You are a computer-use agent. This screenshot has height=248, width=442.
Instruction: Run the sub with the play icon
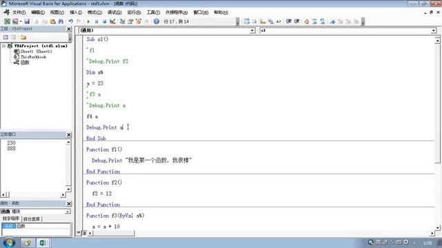[88, 21]
